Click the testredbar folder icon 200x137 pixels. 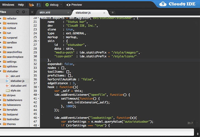(5, 119)
